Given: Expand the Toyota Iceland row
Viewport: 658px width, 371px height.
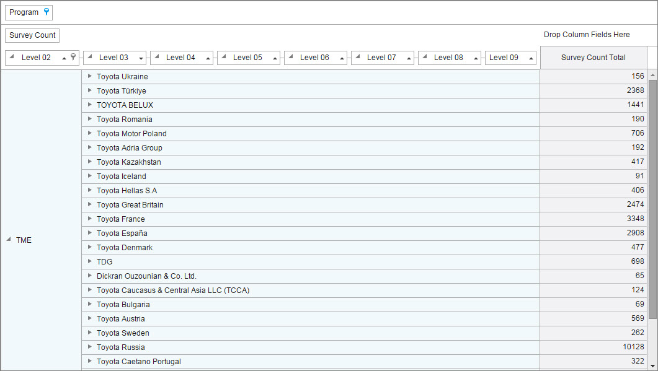Looking at the screenshot, I should pyautogui.click(x=89, y=176).
